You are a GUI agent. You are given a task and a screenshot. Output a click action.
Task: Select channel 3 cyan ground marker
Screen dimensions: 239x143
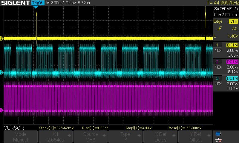tap(1, 72)
